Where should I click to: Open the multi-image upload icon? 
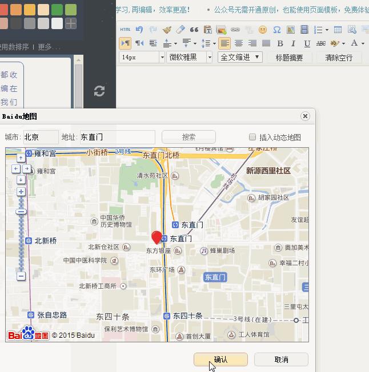[221, 30]
